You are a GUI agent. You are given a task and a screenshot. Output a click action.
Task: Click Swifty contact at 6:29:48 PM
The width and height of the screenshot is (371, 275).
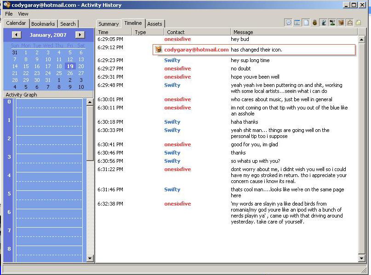(172, 85)
